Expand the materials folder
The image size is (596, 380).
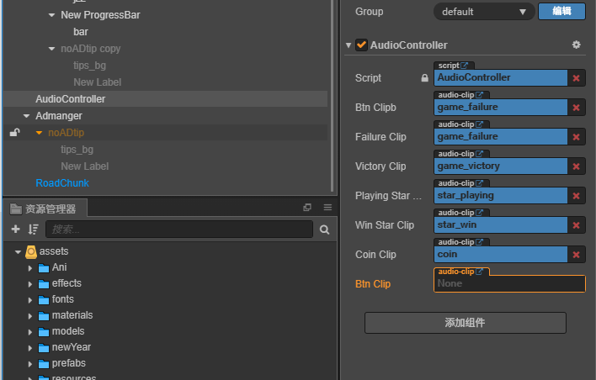coord(31,315)
